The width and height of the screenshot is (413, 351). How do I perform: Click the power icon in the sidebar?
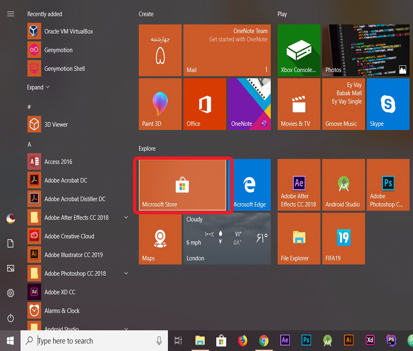[x=11, y=318]
